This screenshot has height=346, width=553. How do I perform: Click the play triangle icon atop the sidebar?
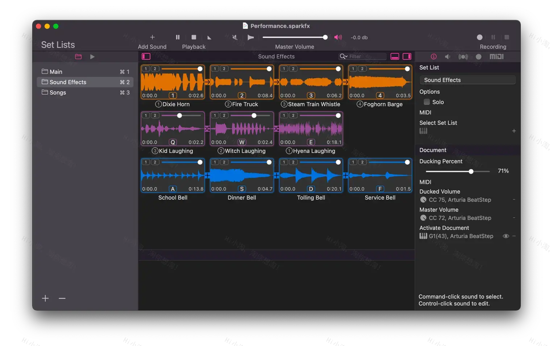tap(92, 57)
